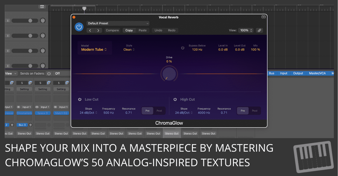Switch Low Cut filter to Post
The height and width of the screenshot is (176, 338).
point(159,111)
